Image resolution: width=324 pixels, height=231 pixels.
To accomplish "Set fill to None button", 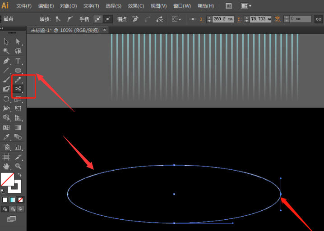I will pos(20,199).
